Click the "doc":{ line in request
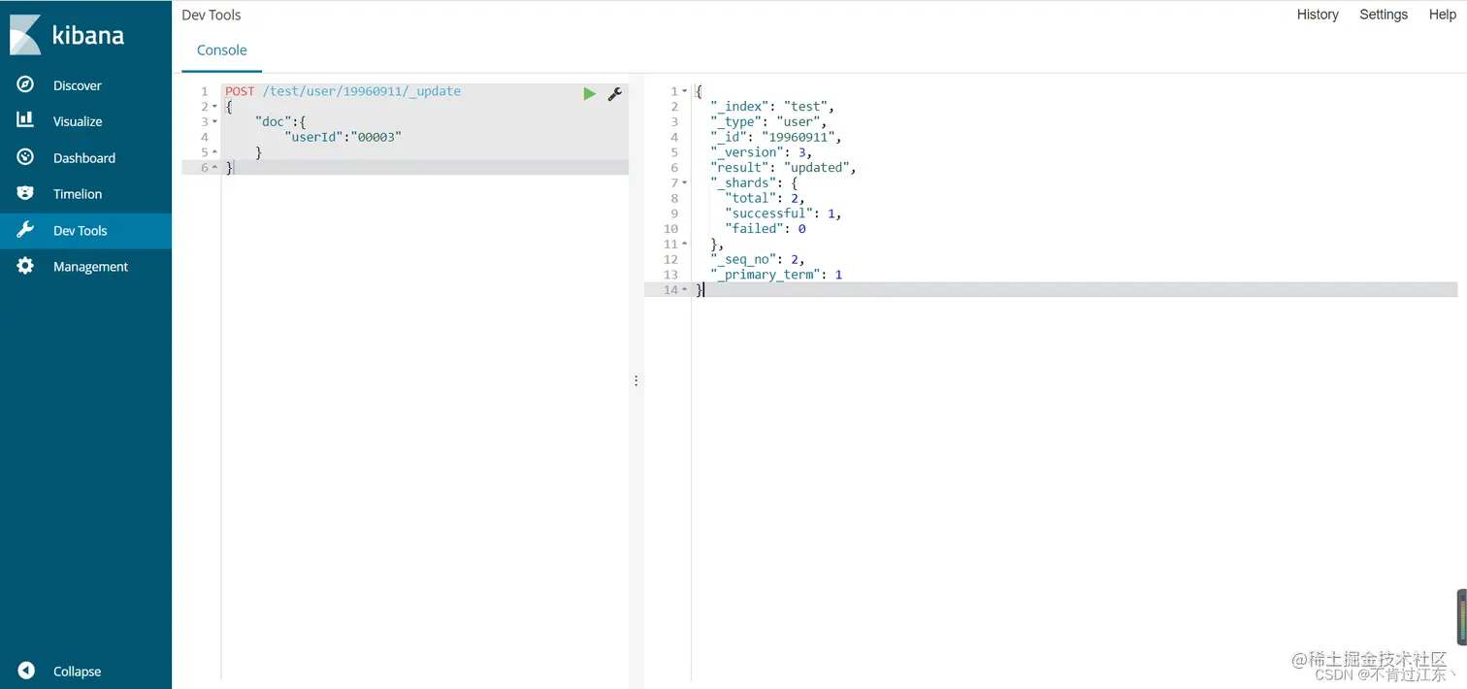This screenshot has width=1467, height=689. point(281,122)
